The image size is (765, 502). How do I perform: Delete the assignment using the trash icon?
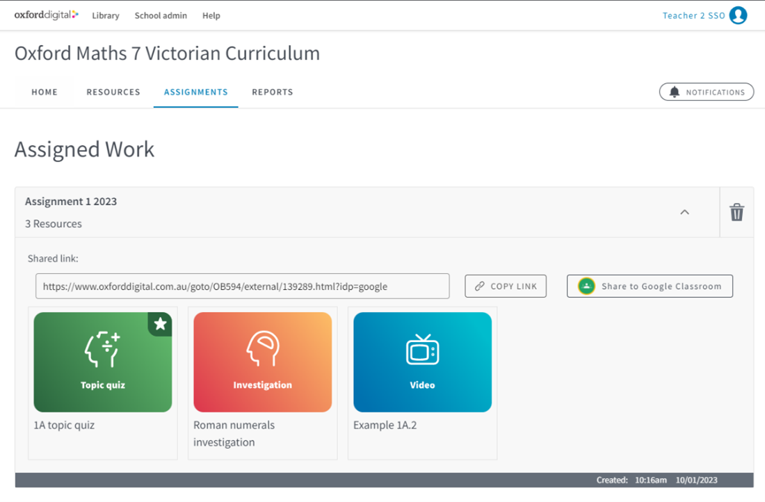736,213
